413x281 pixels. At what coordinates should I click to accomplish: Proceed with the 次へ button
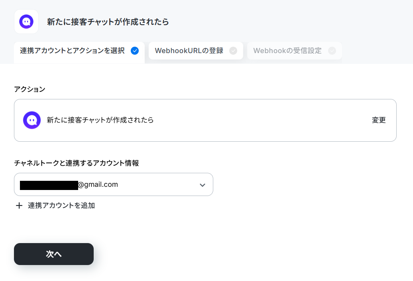click(x=54, y=254)
